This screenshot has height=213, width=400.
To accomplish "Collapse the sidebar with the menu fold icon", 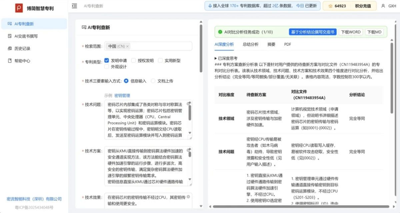I will click(74, 6).
